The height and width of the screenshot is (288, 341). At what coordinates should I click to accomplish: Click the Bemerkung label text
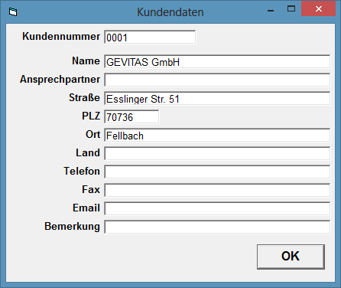click(72, 226)
